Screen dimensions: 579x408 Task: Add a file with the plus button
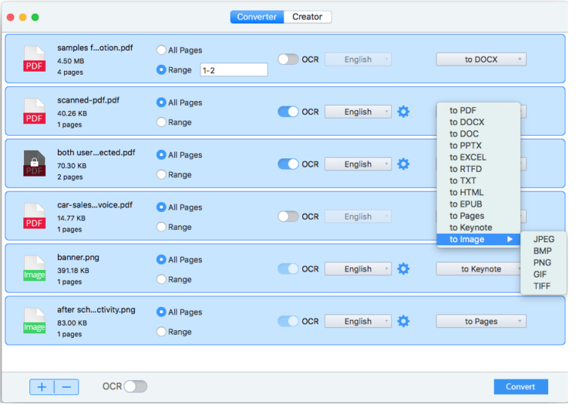click(41, 387)
